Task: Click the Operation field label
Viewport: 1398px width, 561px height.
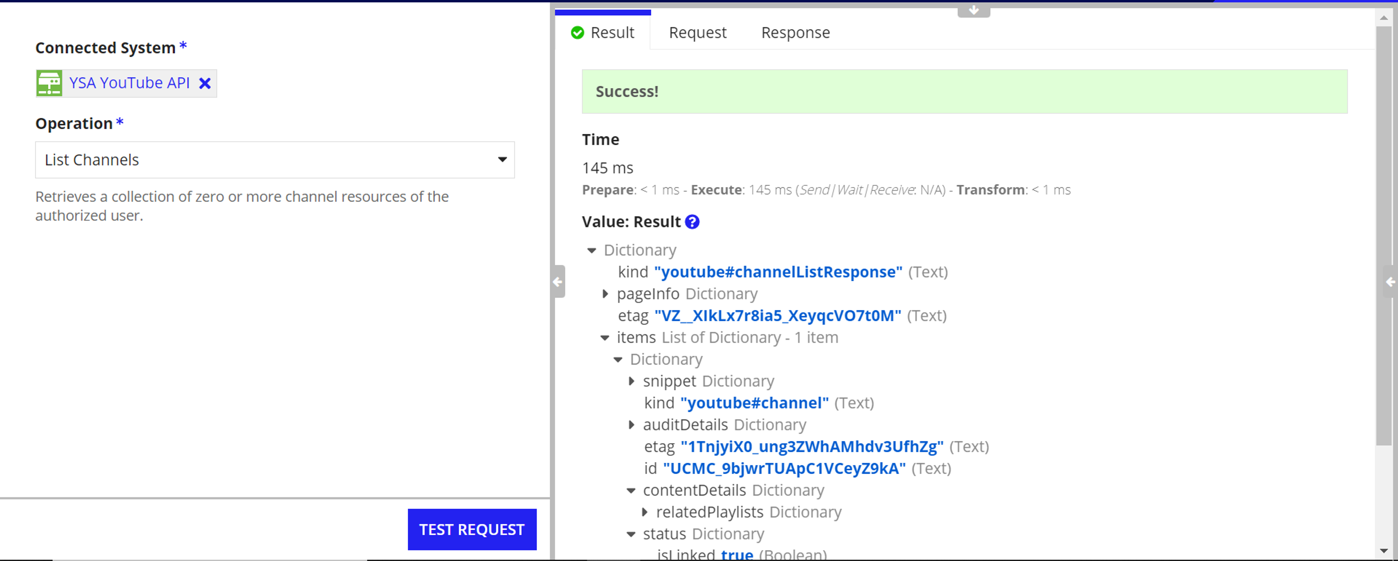Action: 74,124
